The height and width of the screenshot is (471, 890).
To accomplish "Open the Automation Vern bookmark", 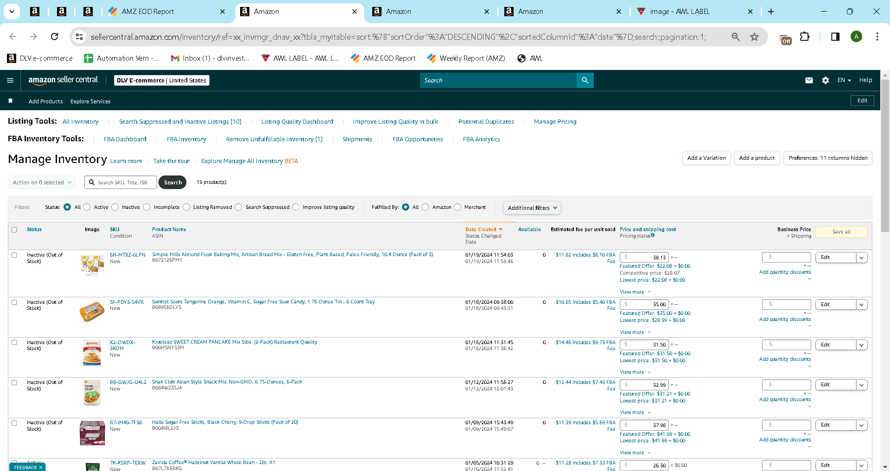I will [x=121, y=58].
